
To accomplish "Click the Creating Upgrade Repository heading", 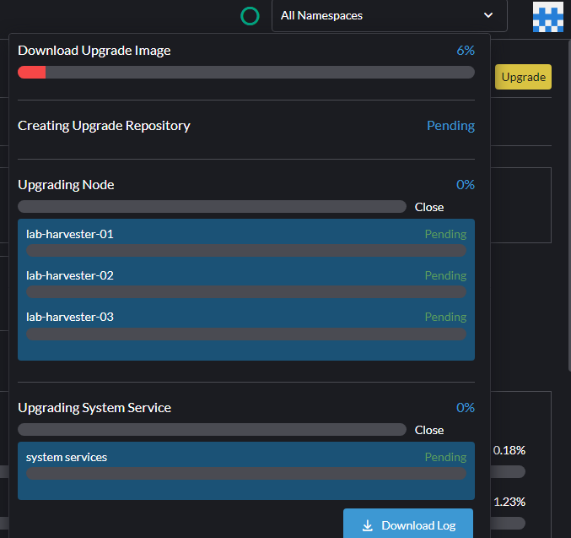I will (104, 126).
